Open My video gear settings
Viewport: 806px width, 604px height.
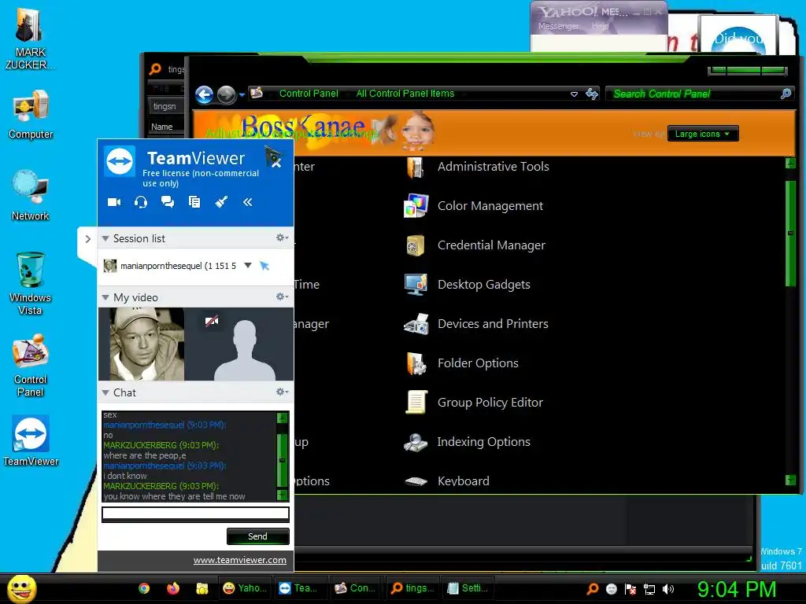coord(282,296)
